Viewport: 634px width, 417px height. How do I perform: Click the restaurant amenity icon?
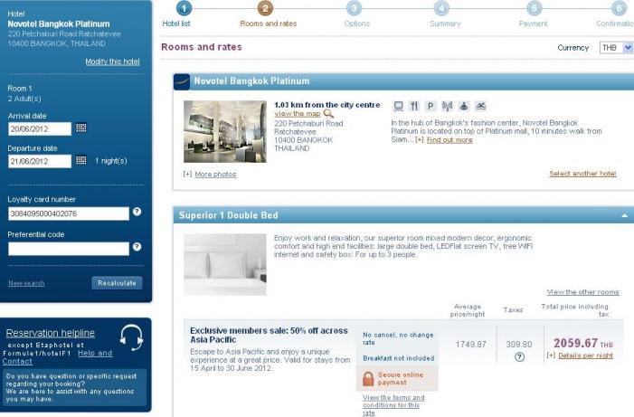[414, 106]
